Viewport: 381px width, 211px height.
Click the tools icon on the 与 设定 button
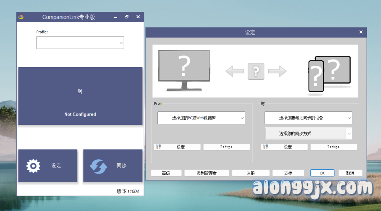pos(266,147)
